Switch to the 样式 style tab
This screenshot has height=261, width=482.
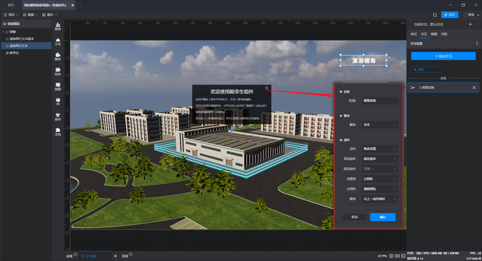414,34
